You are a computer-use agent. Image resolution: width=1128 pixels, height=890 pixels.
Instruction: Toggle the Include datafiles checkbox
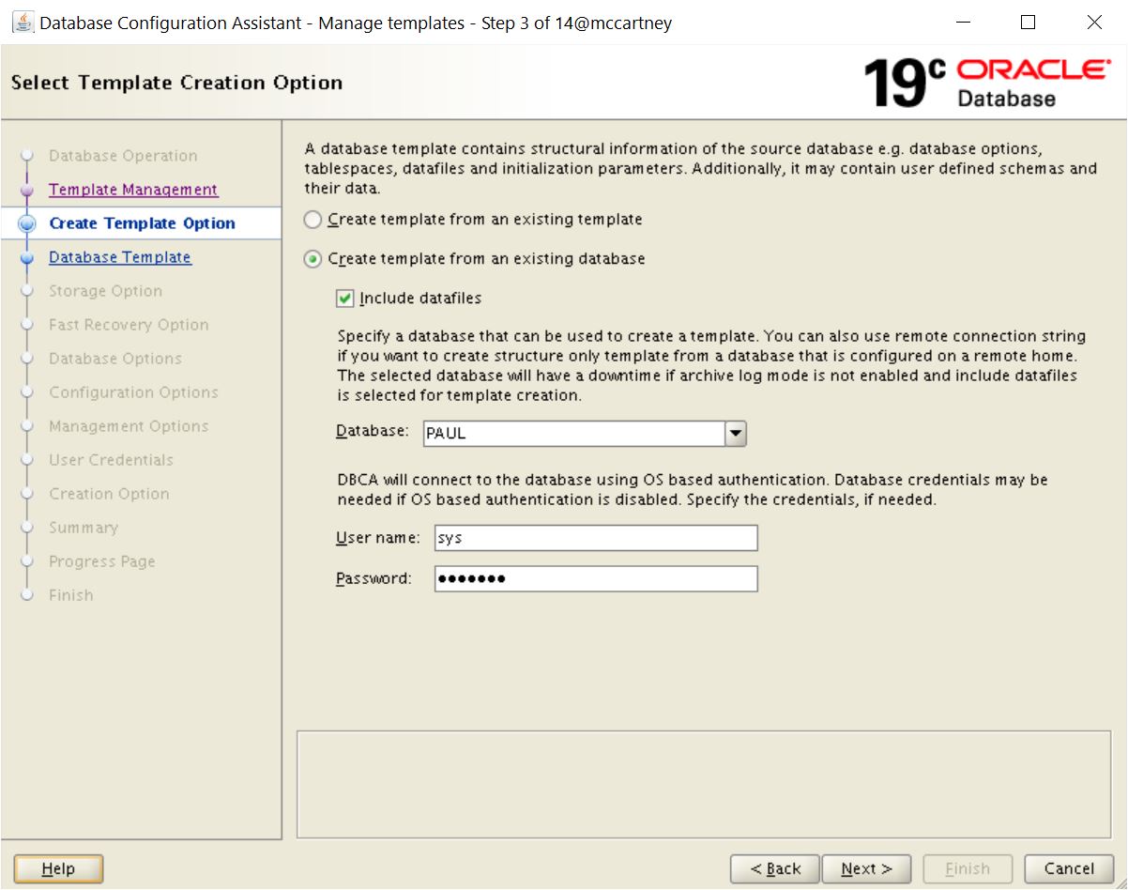point(345,299)
